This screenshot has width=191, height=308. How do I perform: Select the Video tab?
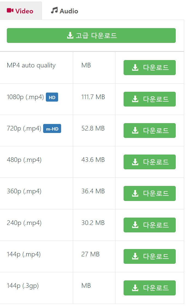[21, 11]
